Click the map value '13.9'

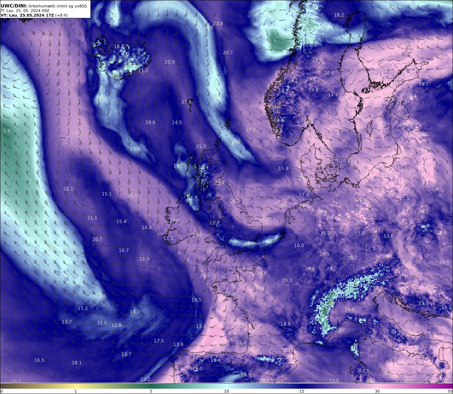click(x=178, y=344)
